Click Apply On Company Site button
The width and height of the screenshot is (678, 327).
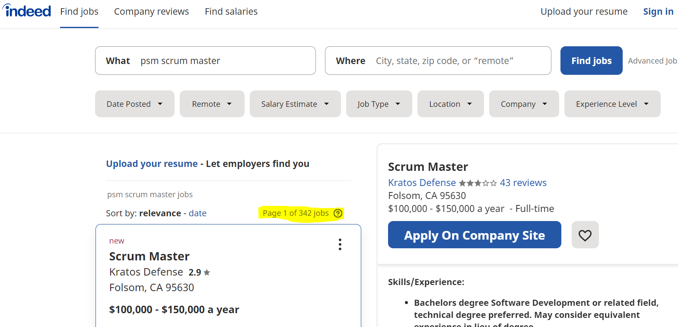coord(474,235)
